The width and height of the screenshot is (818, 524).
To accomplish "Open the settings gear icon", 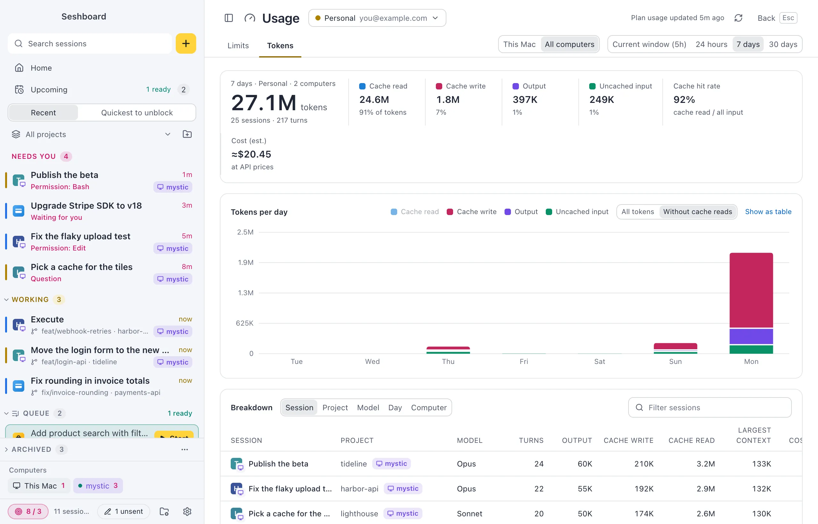I will pos(187,512).
